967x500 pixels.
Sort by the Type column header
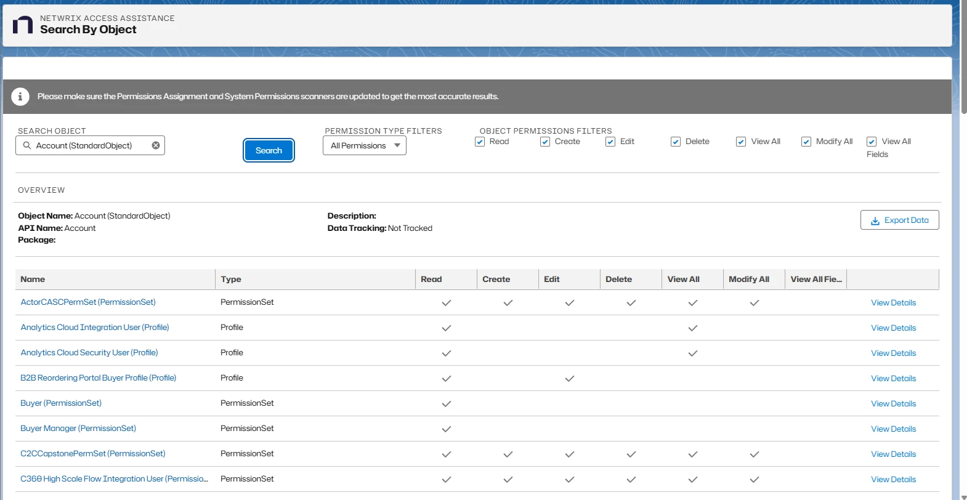point(231,280)
